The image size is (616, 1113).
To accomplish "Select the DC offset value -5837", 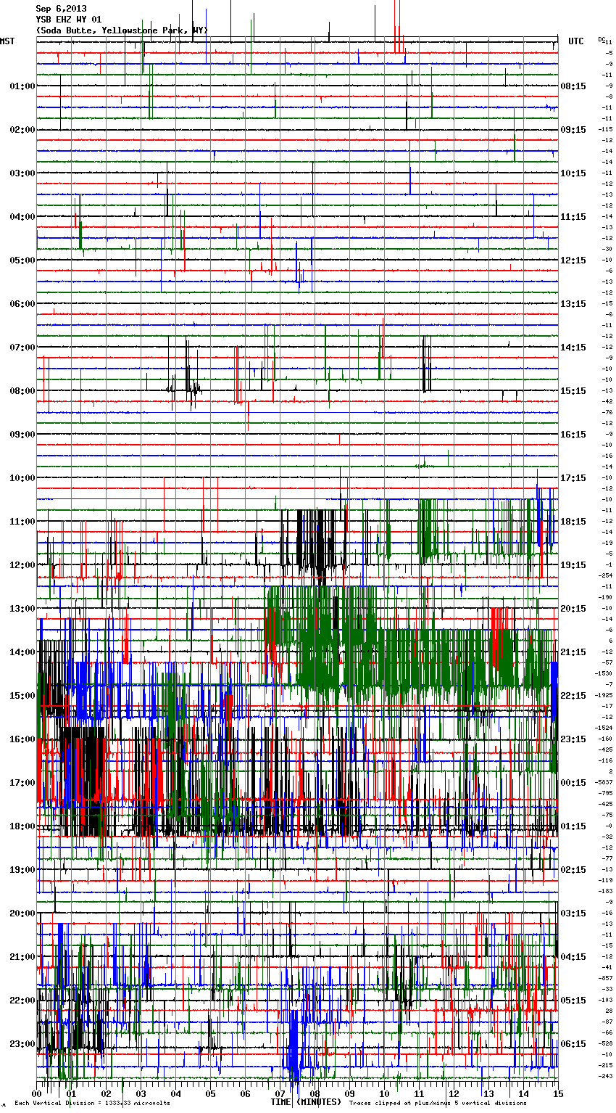I will click(x=604, y=782).
